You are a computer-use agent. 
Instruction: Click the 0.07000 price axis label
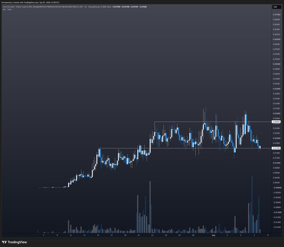276,15
